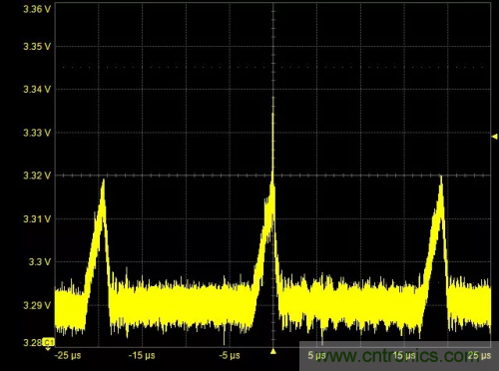Select the -25 µs time label
499x371 pixels.
tap(68, 355)
